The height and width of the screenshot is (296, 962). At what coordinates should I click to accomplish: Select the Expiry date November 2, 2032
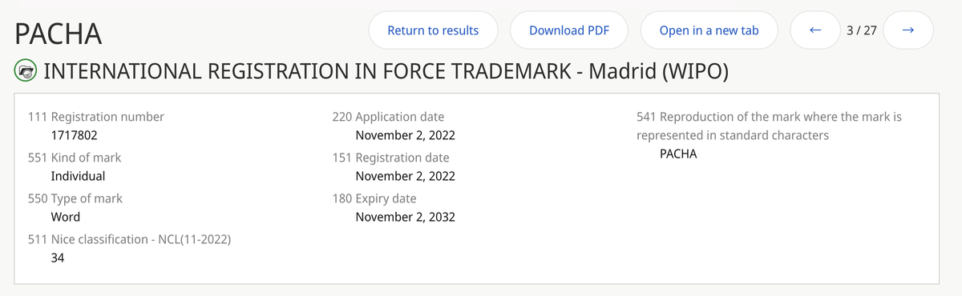pos(405,217)
